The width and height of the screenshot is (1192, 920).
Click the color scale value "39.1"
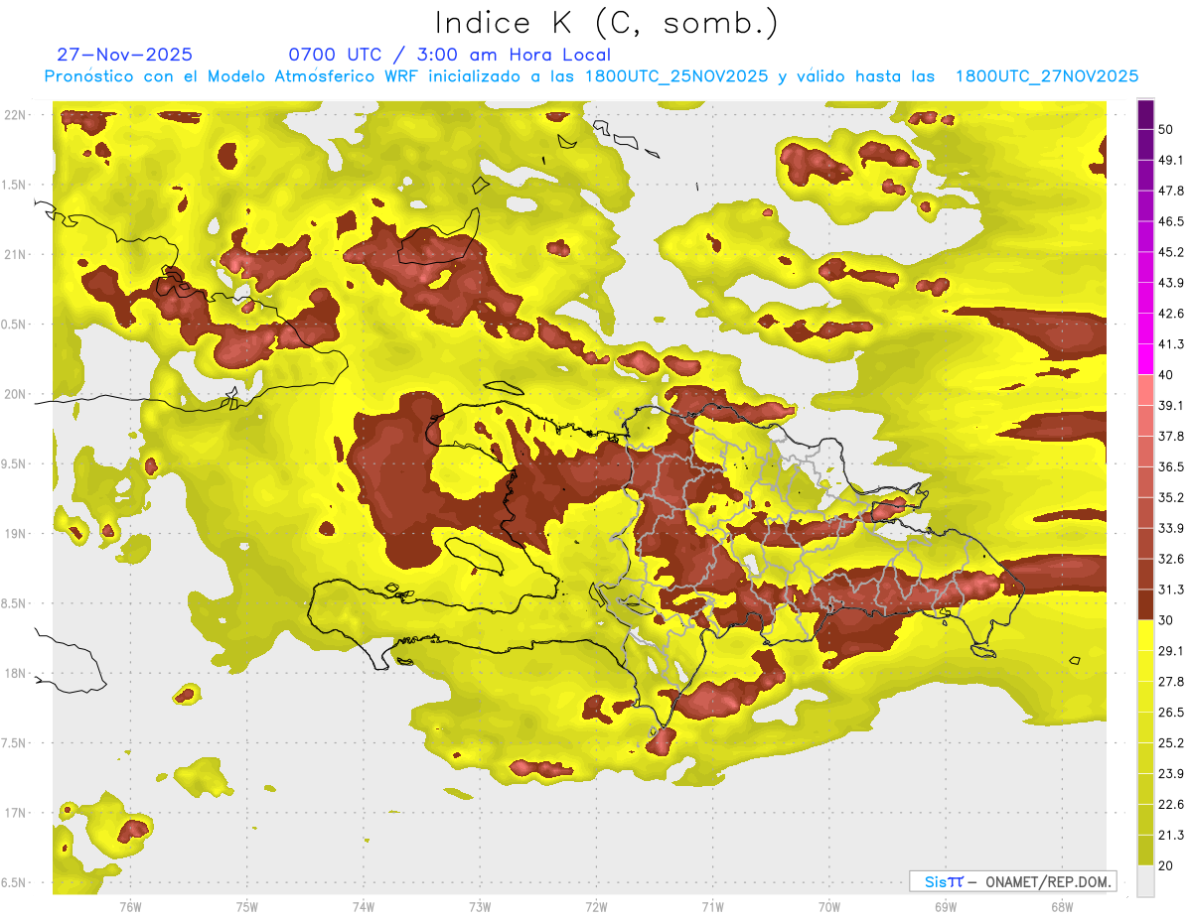[1170, 405]
